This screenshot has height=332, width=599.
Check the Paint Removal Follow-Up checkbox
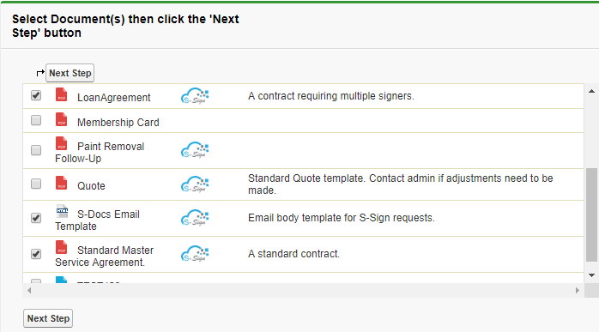tap(36, 150)
